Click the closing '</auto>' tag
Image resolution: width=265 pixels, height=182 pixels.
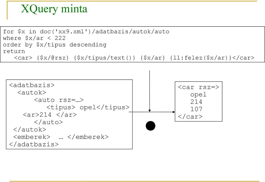tap(48, 122)
